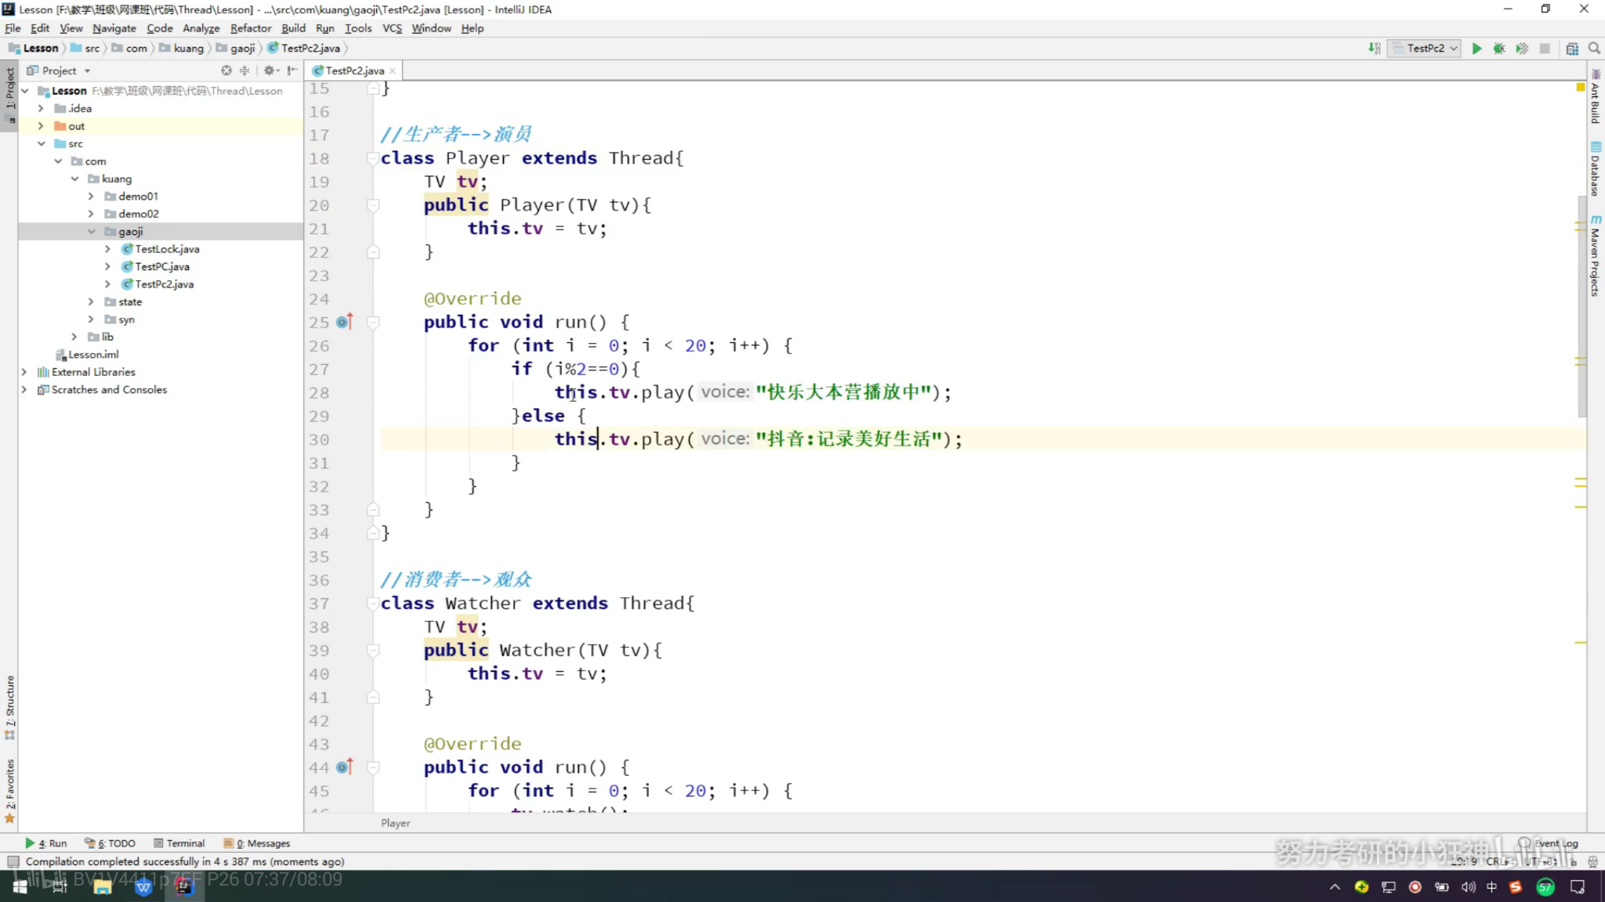Click override marker icon on line 25

(345, 322)
